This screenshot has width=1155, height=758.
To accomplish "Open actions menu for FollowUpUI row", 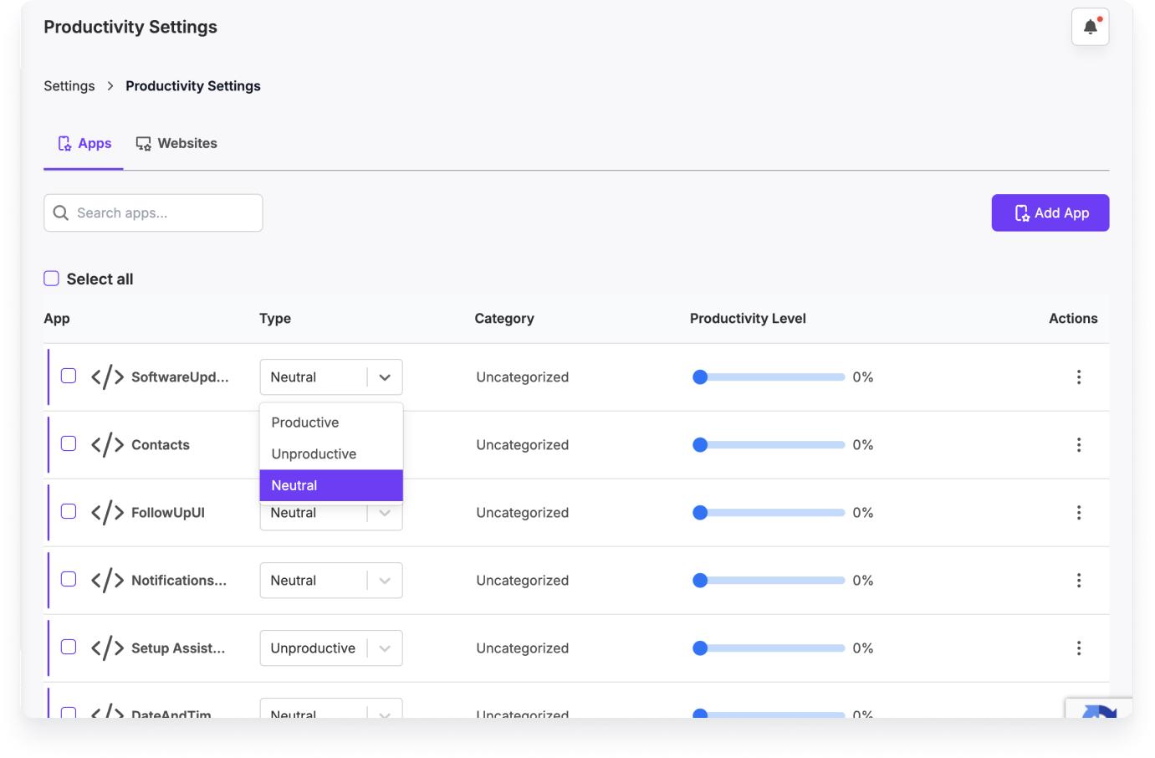I will click(x=1078, y=513).
